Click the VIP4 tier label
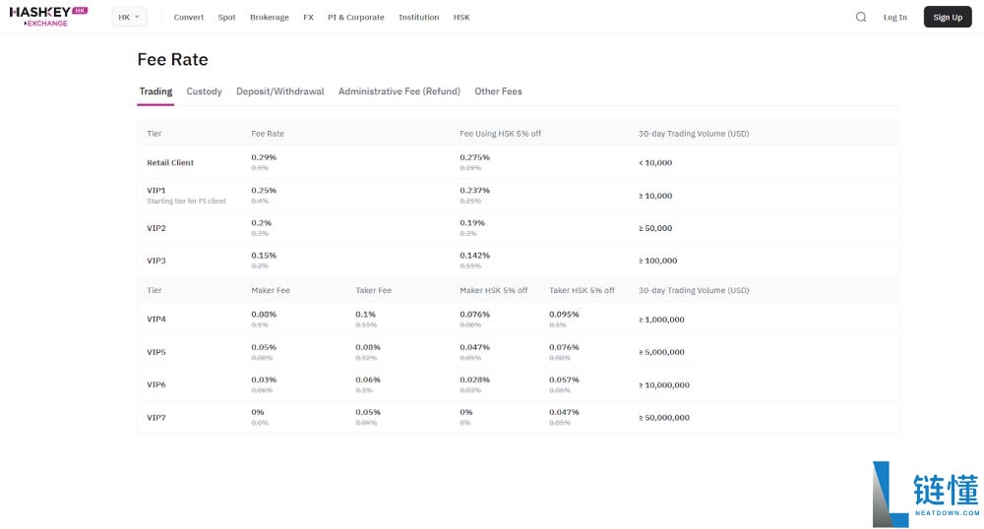 (156, 319)
